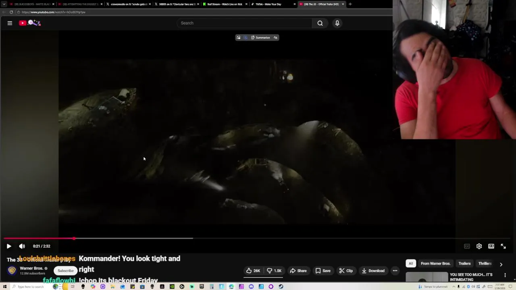Open the player settings gear
Screen dimensions: 516x290
pos(479,246)
